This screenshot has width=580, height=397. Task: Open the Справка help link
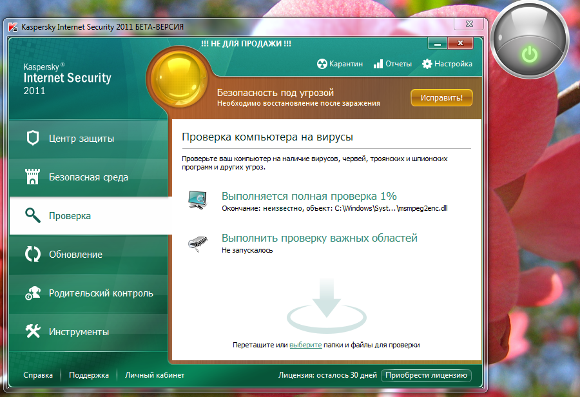[x=38, y=375]
